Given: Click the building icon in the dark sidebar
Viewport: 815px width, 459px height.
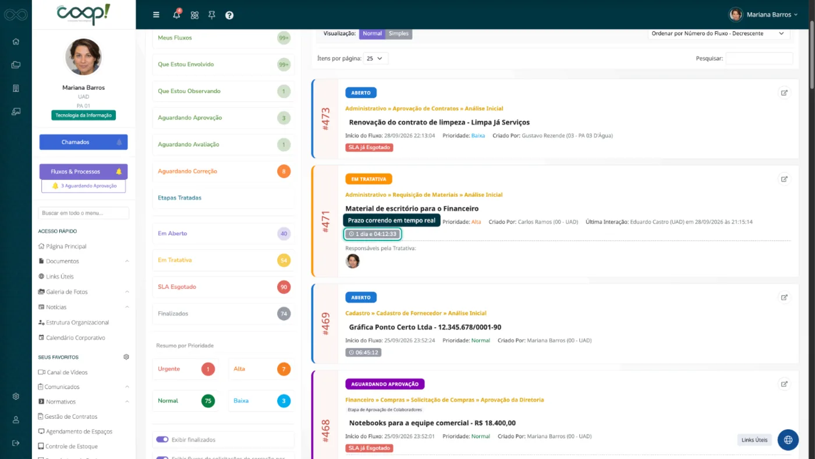Looking at the screenshot, I should click(16, 88).
